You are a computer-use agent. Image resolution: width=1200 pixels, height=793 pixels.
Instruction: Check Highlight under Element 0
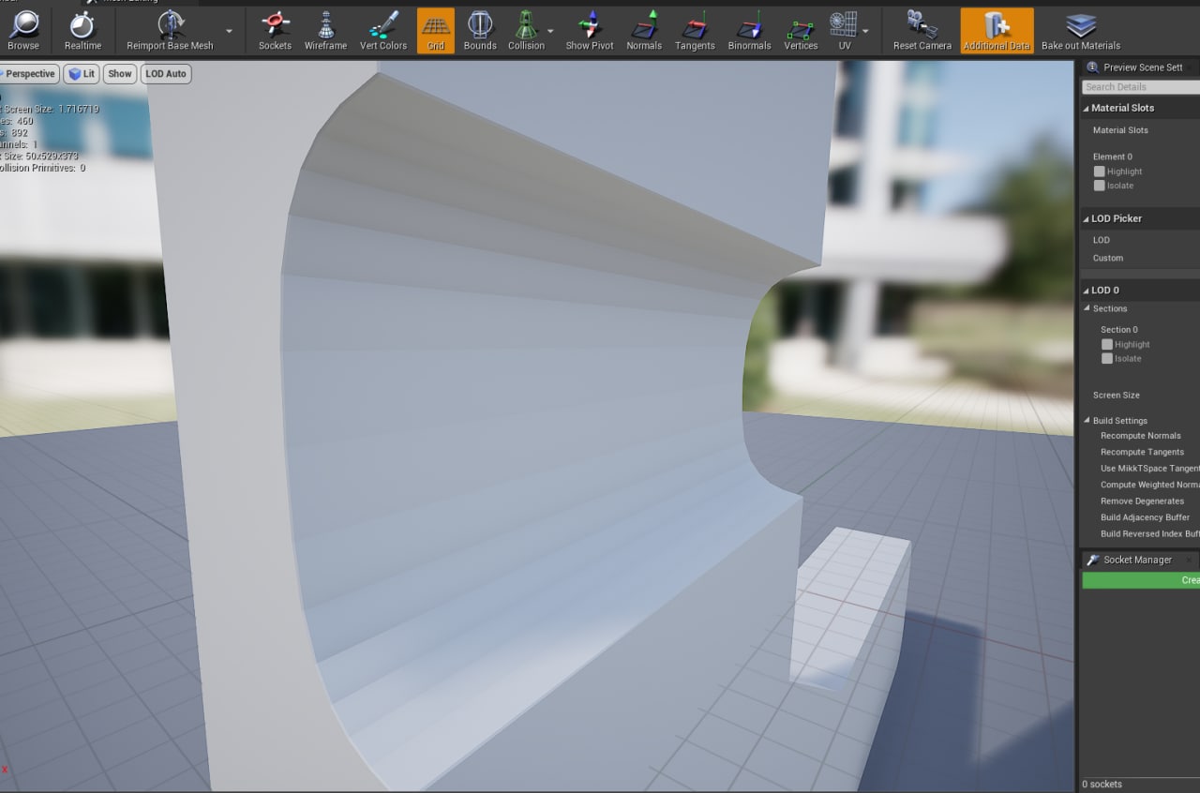click(1100, 172)
